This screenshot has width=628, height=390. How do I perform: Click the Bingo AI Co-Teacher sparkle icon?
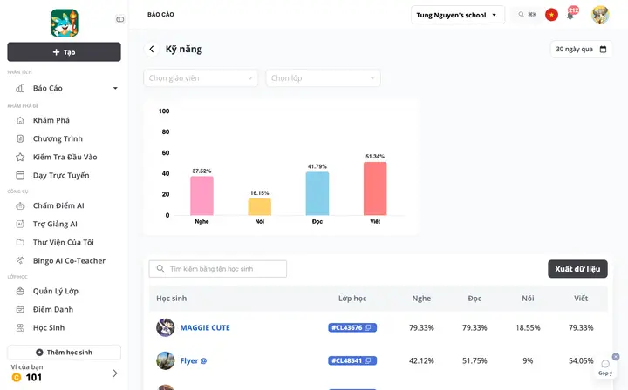tap(20, 260)
